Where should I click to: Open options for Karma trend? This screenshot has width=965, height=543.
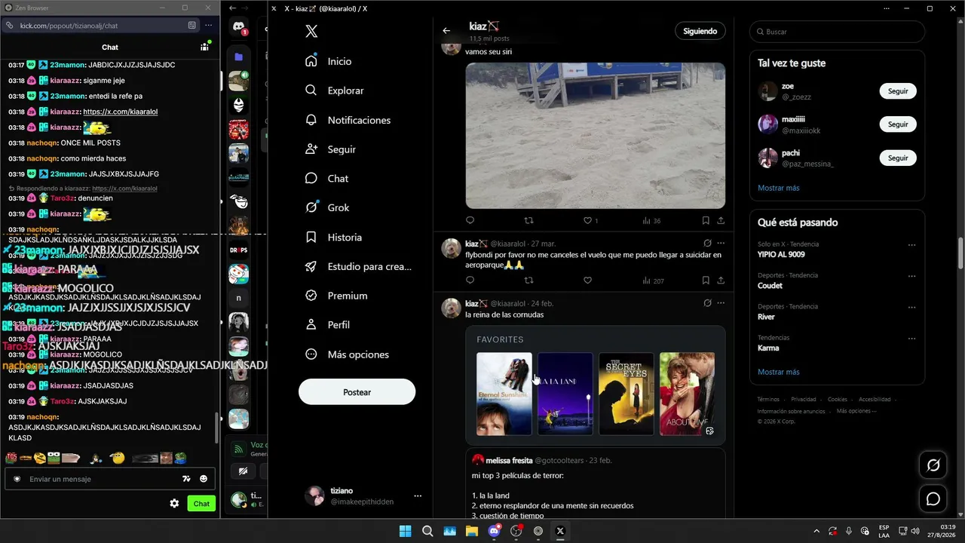pos(912,338)
